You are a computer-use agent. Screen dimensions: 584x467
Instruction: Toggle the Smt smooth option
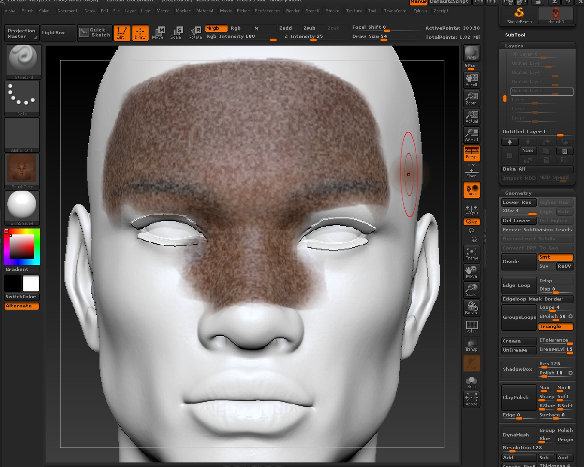[x=555, y=257]
